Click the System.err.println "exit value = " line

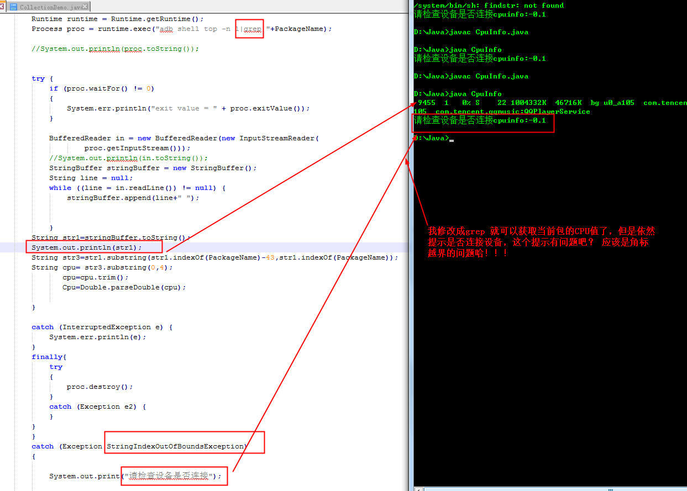[188, 108]
